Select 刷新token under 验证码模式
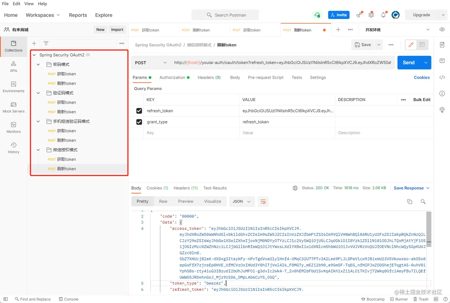 click(x=66, y=112)
